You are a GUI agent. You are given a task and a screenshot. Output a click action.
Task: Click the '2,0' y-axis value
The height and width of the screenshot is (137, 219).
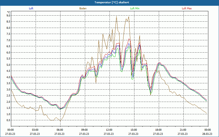8,102
